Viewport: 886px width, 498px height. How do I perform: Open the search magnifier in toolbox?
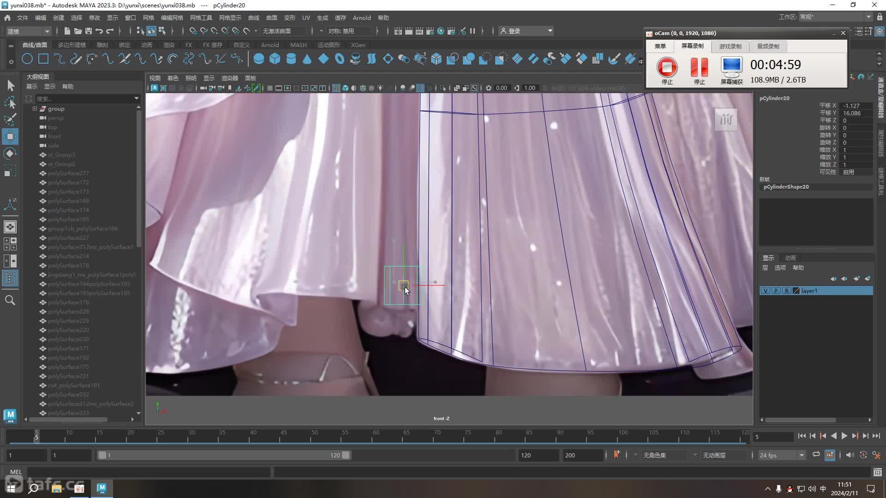(x=10, y=300)
